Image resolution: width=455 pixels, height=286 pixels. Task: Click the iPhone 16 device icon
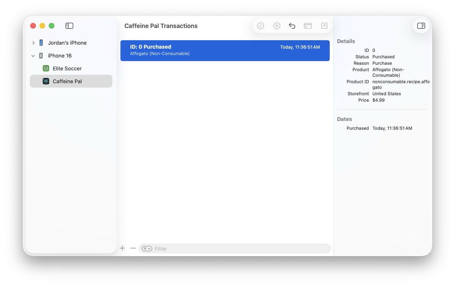(41, 56)
